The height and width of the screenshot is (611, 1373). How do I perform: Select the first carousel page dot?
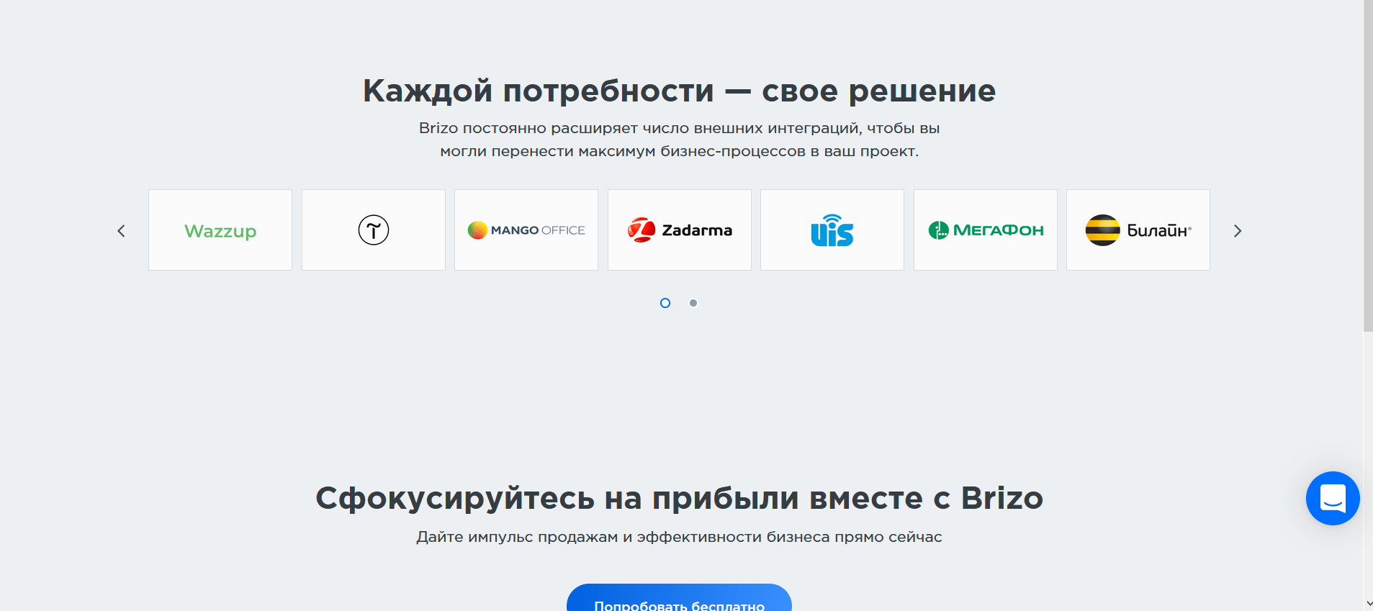click(x=665, y=303)
